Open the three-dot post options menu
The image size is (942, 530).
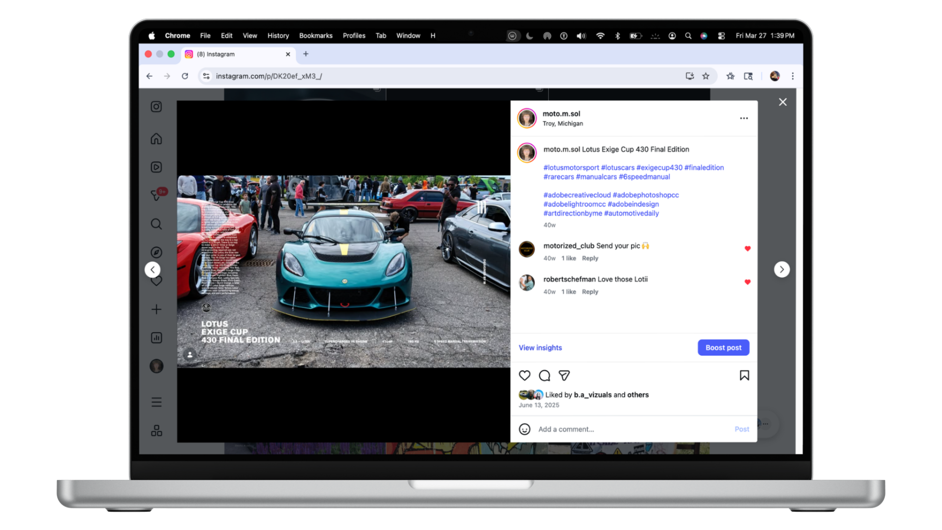pyautogui.click(x=744, y=118)
